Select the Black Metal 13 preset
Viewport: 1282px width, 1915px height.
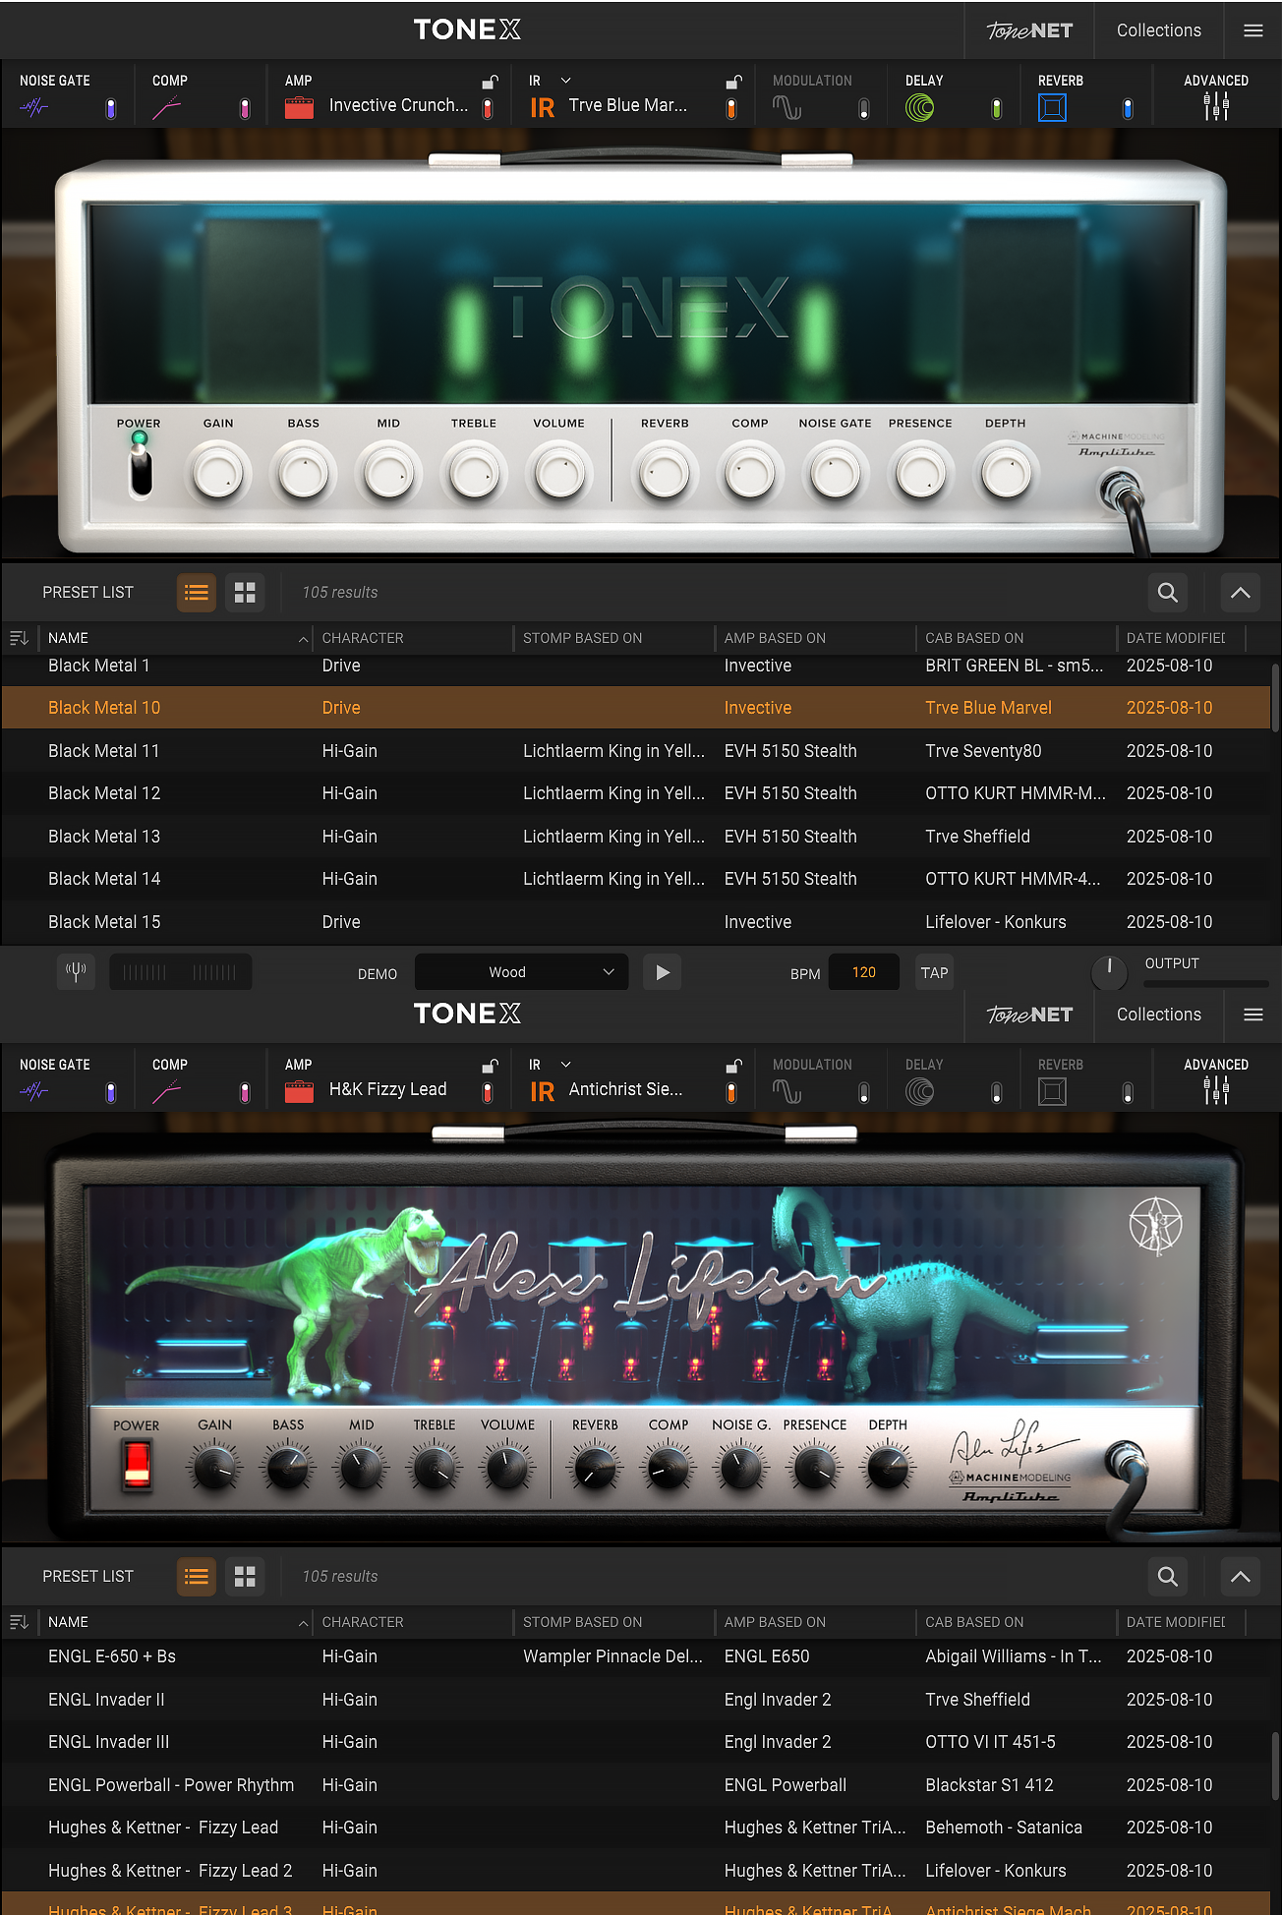[636, 837]
